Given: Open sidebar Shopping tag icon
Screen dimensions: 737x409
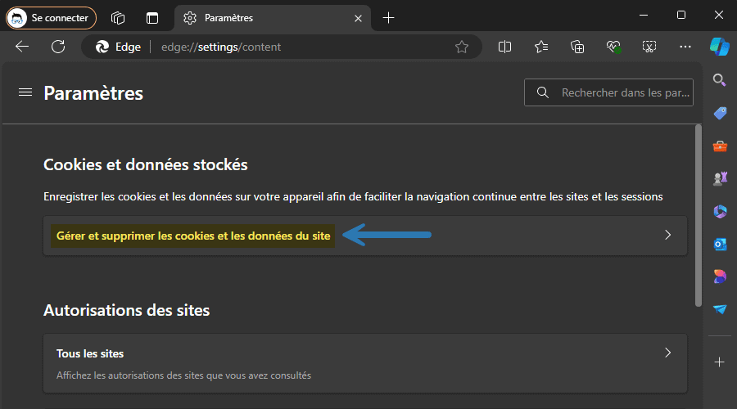Looking at the screenshot, I should (720, 113).
